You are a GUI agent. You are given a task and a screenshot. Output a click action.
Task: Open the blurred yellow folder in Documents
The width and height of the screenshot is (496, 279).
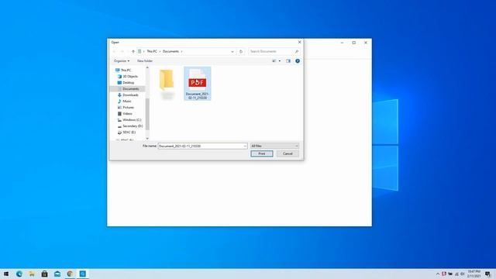(167, 84)
